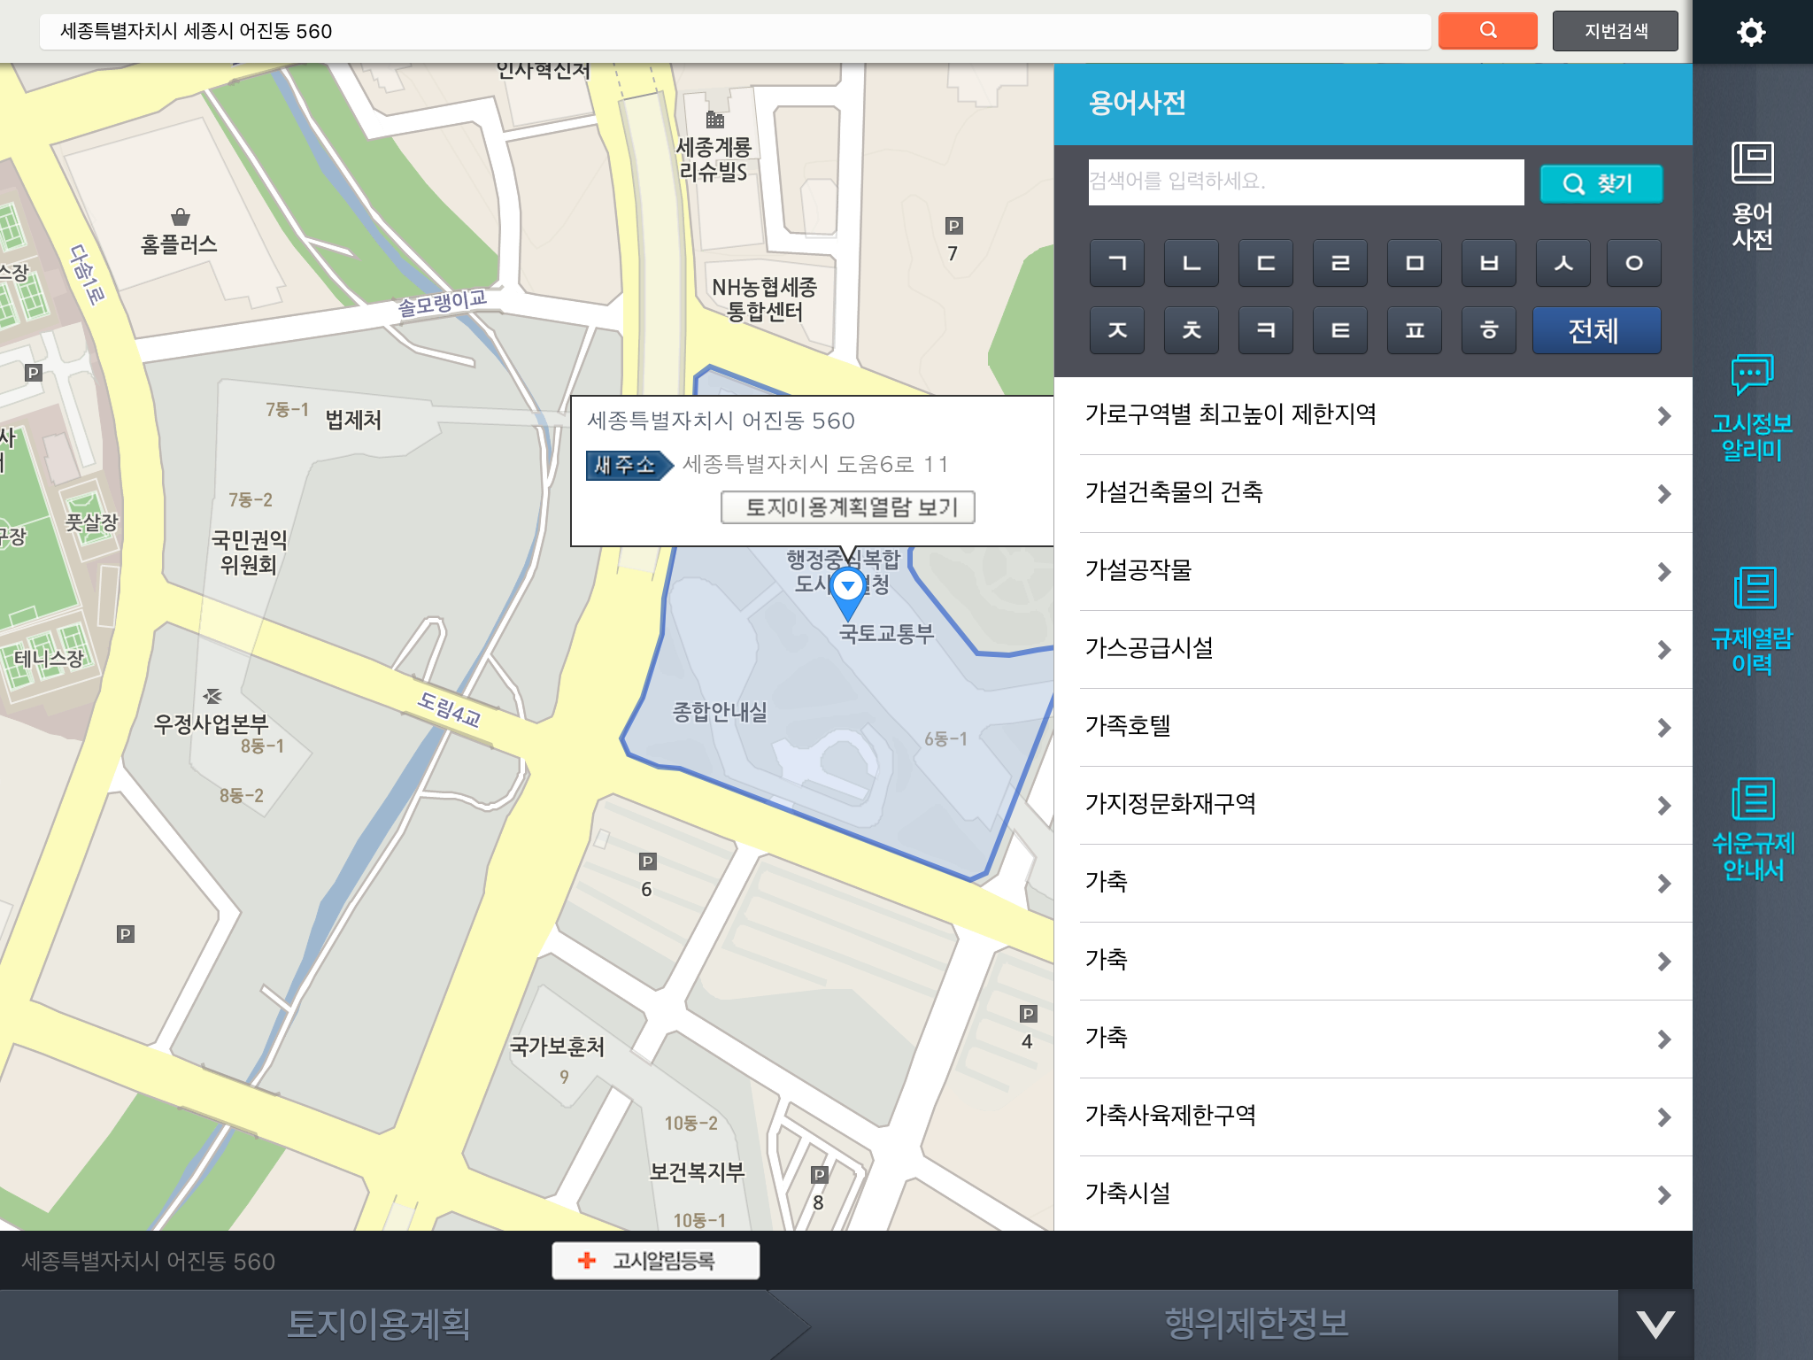
Task: Select the 가축사육제한구역 glossary term
Action: 1170,1116
